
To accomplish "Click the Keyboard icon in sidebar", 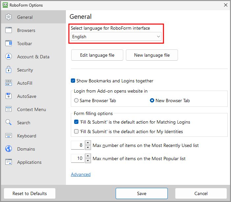I will coord(9,135).
